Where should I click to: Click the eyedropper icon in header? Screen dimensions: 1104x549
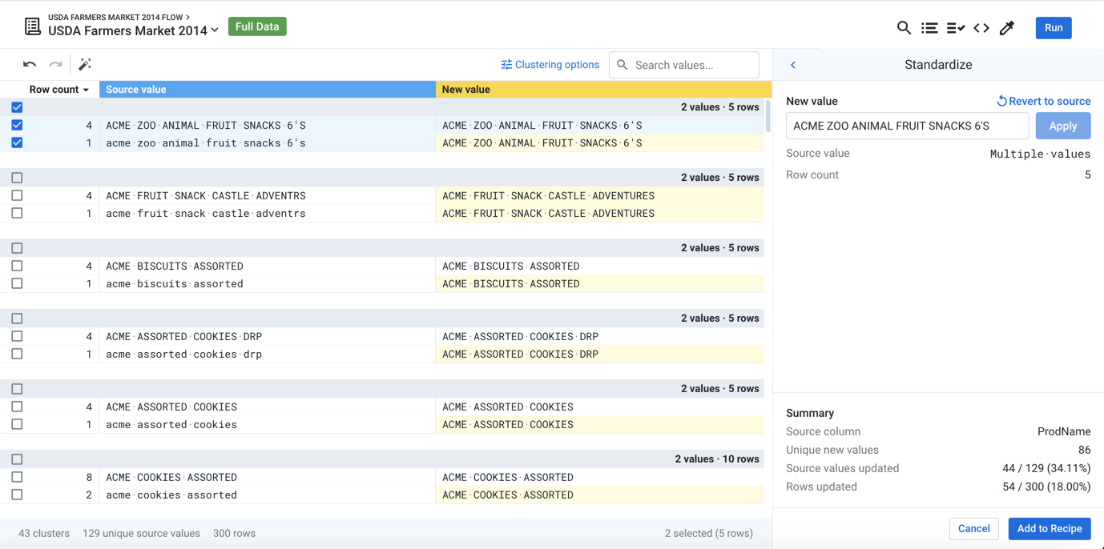(x=1007, y=28)
